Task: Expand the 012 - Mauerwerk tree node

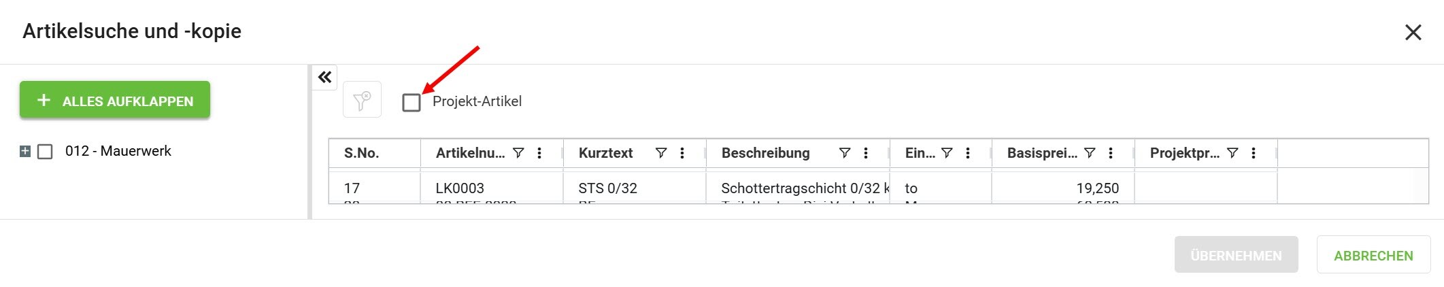Action: coord(25,151)
